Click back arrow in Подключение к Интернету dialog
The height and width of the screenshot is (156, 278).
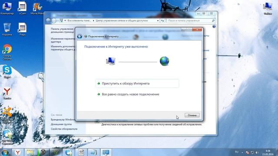pos(79,36)
